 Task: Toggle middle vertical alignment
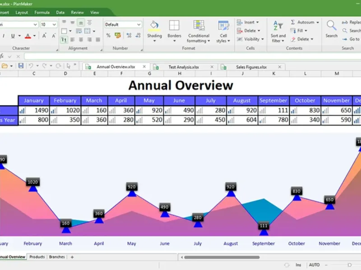pos(73,22)
